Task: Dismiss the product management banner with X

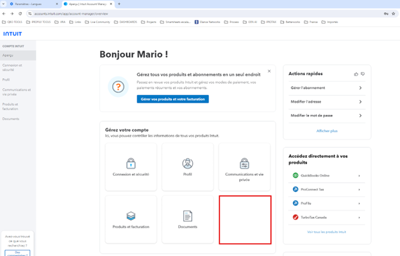Action: tap(269, 71)
